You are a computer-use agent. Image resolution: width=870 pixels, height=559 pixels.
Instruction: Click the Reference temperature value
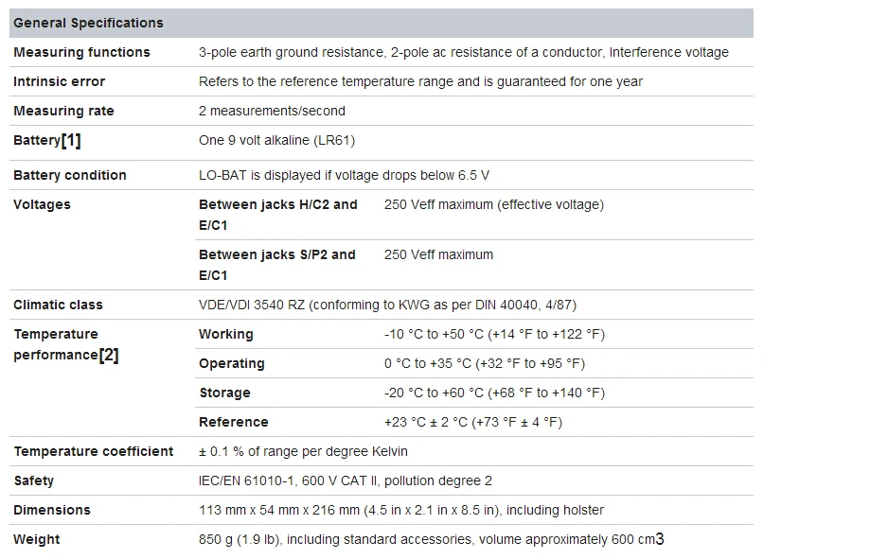click(473, 423)
